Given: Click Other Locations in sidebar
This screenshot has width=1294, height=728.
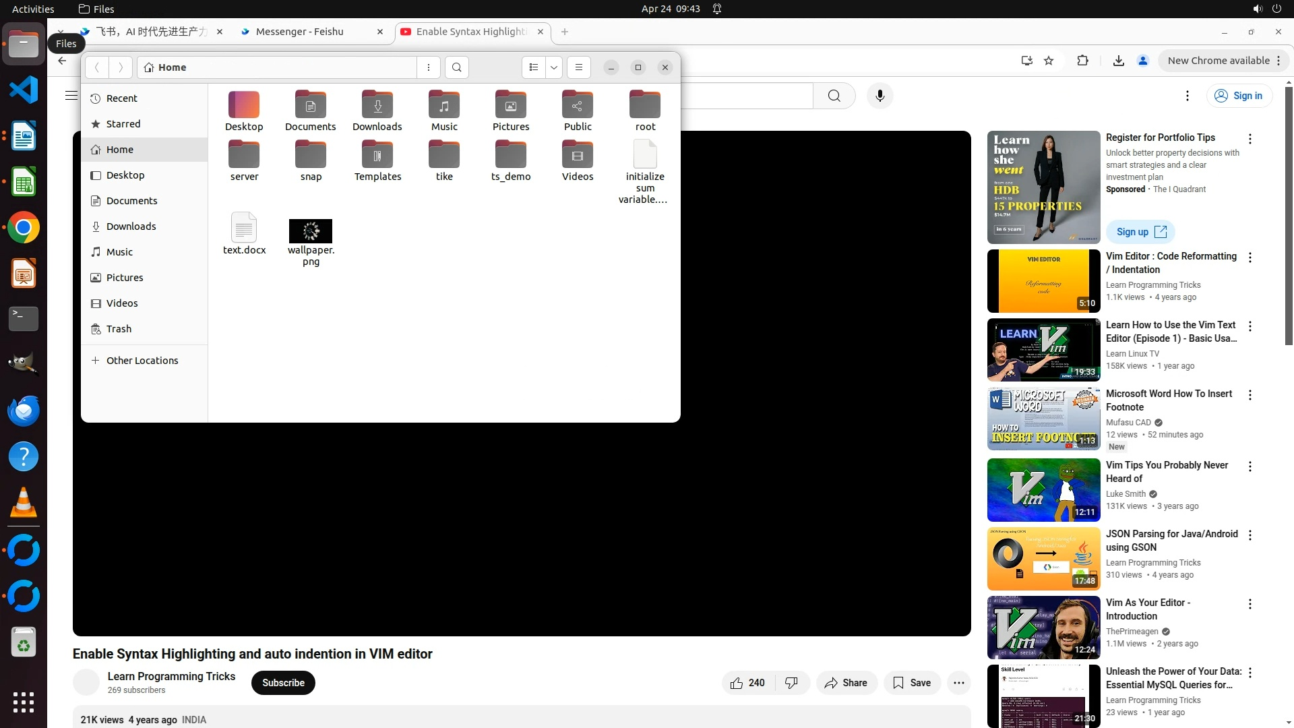Looking at the screenshot, I should click(142, 361).
